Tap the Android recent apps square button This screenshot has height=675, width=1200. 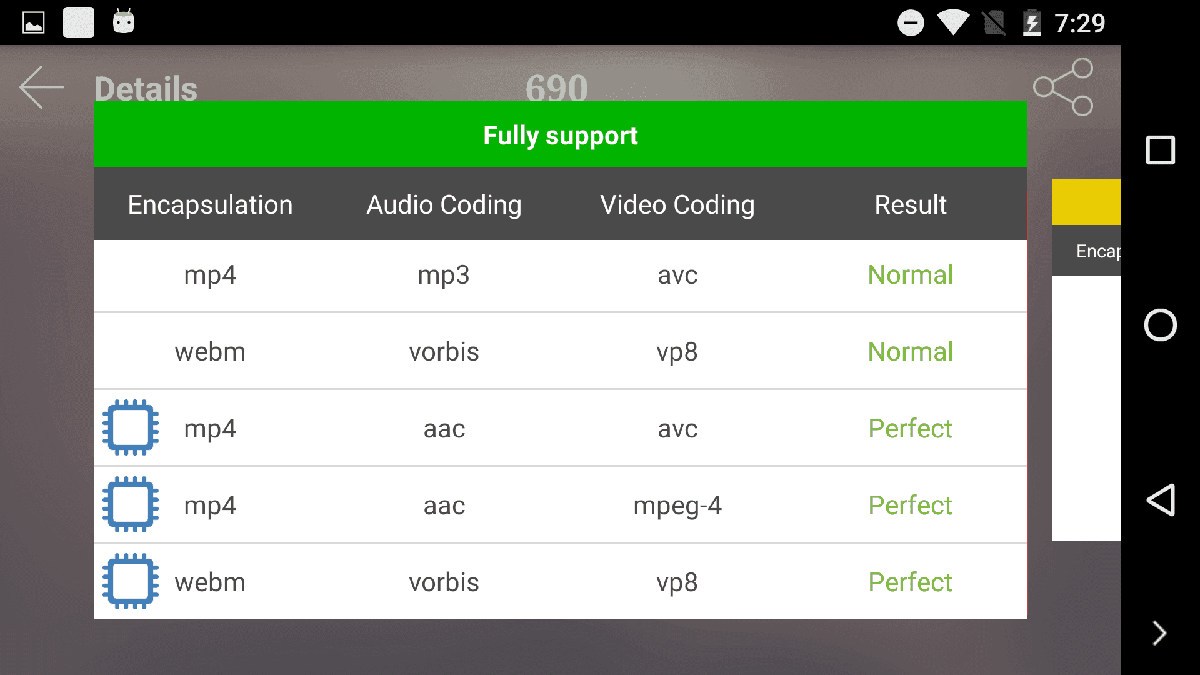pyautogui.click(x=1161, y=150)
